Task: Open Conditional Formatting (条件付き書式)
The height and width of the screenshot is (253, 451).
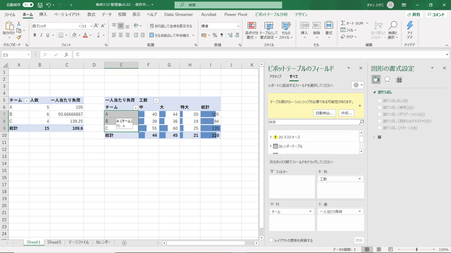Action: pyautogui.click(x=252, y=30)
